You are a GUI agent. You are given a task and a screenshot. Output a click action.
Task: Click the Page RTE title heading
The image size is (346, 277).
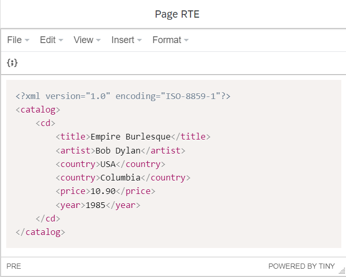(x=173, y=14)
